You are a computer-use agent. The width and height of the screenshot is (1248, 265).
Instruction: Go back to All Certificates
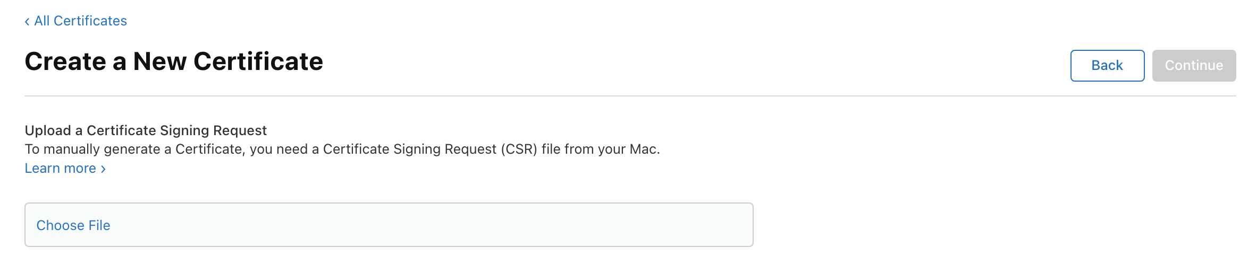[x=80, y=21]
